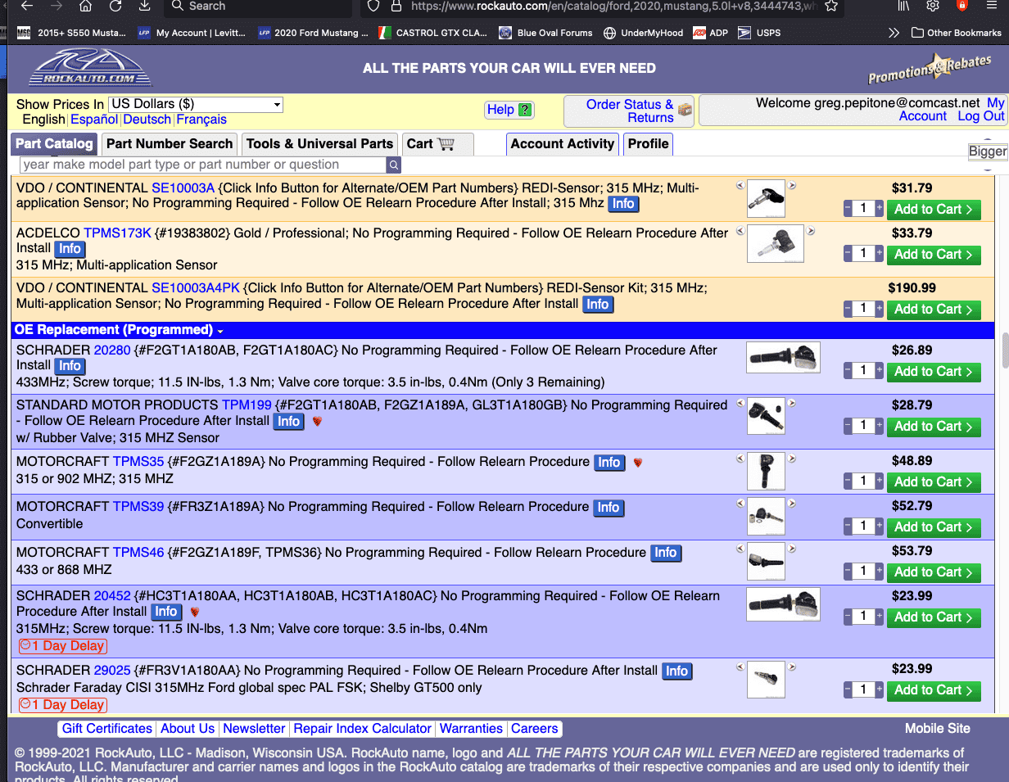Click the Promotions & Rebates banner

(930, 70)
